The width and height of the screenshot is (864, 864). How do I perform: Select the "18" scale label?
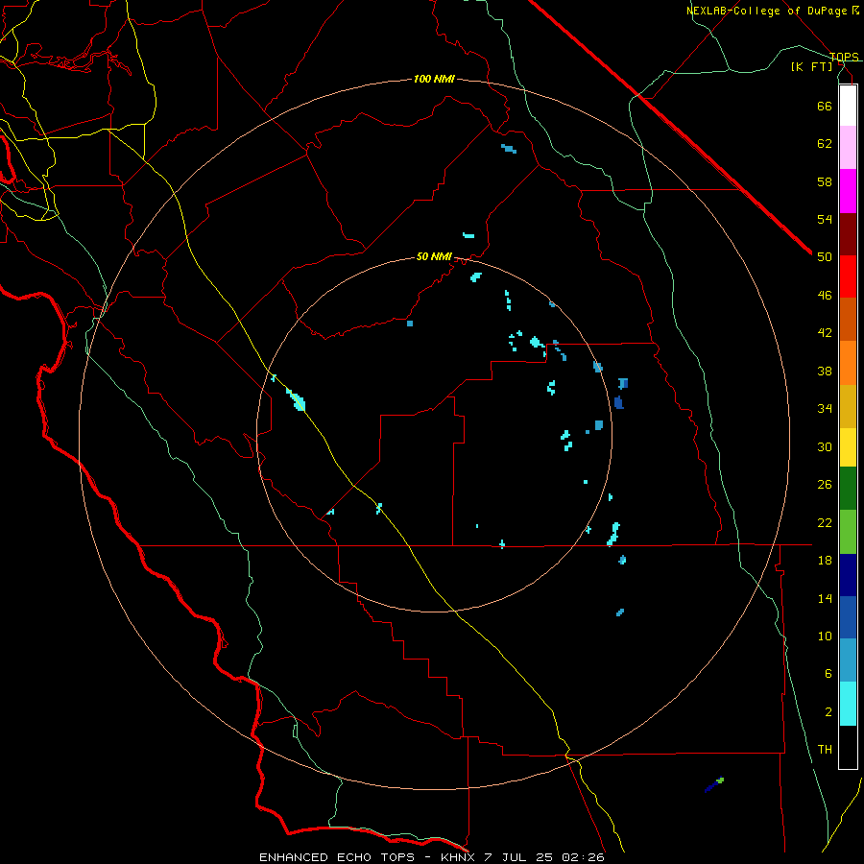coord(825,561)
